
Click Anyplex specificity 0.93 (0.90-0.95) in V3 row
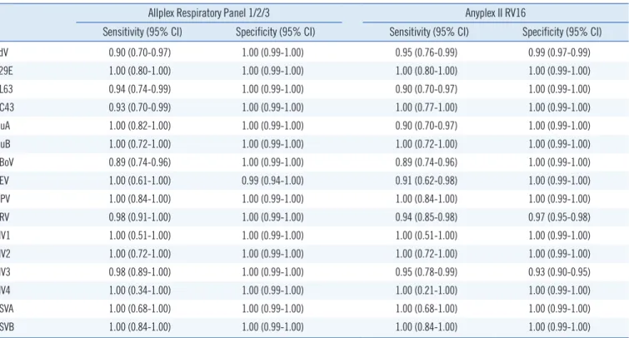(x=559, y=272)
